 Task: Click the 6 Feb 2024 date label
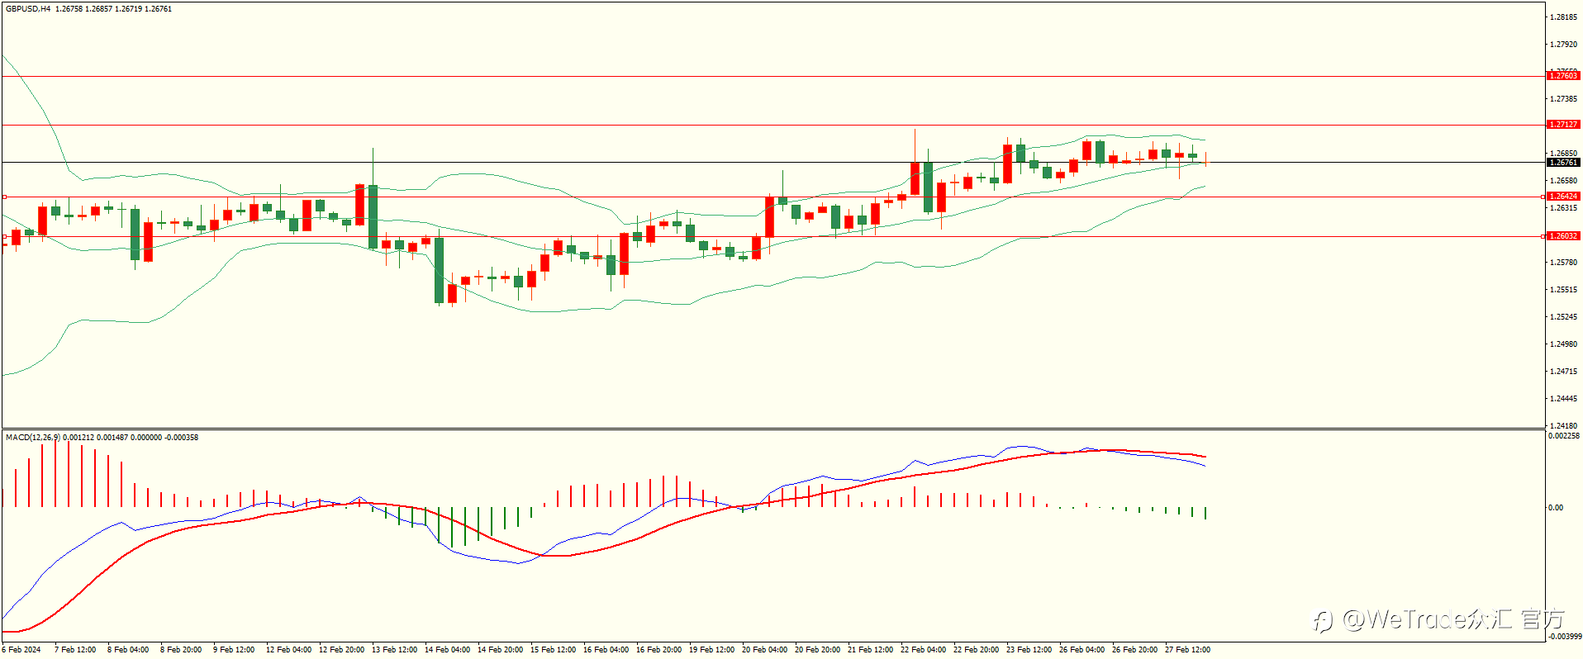[x=21, y=650]
